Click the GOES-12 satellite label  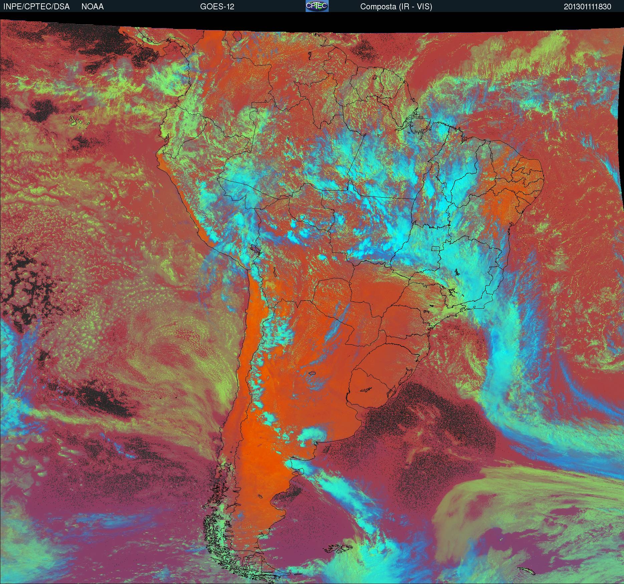coord(217,7)
